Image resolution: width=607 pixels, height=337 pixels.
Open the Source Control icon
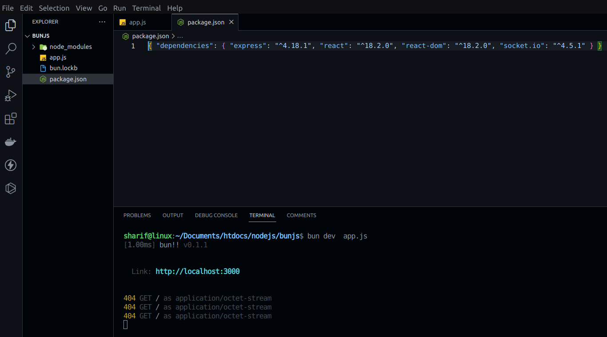coord(10,72)
